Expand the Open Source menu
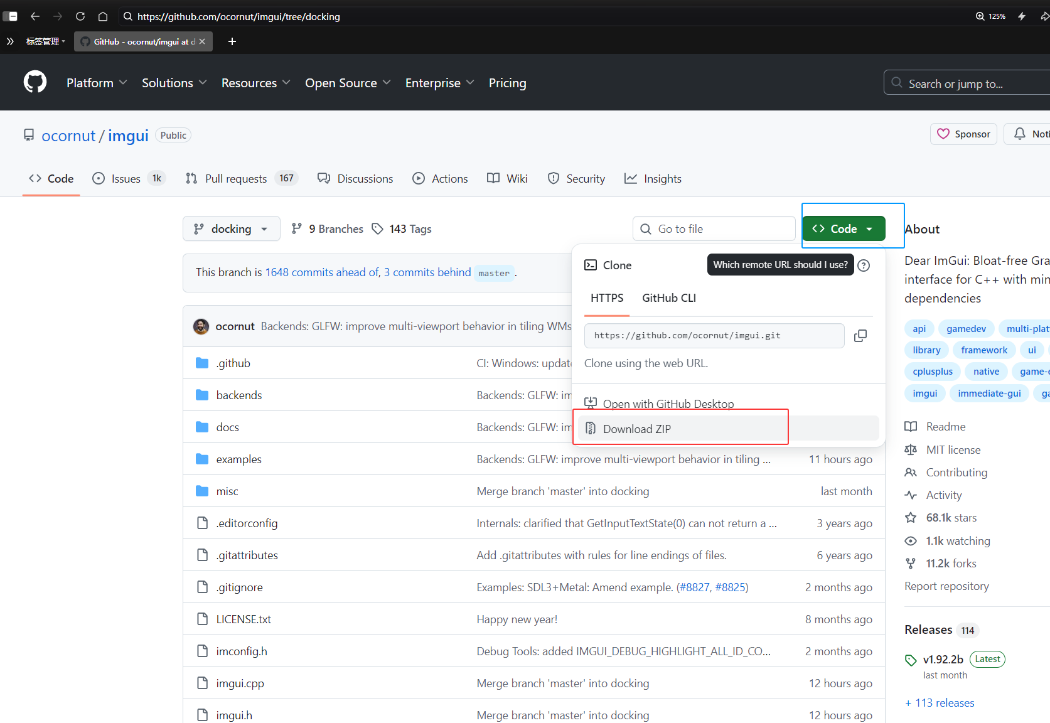 (348, 83)
